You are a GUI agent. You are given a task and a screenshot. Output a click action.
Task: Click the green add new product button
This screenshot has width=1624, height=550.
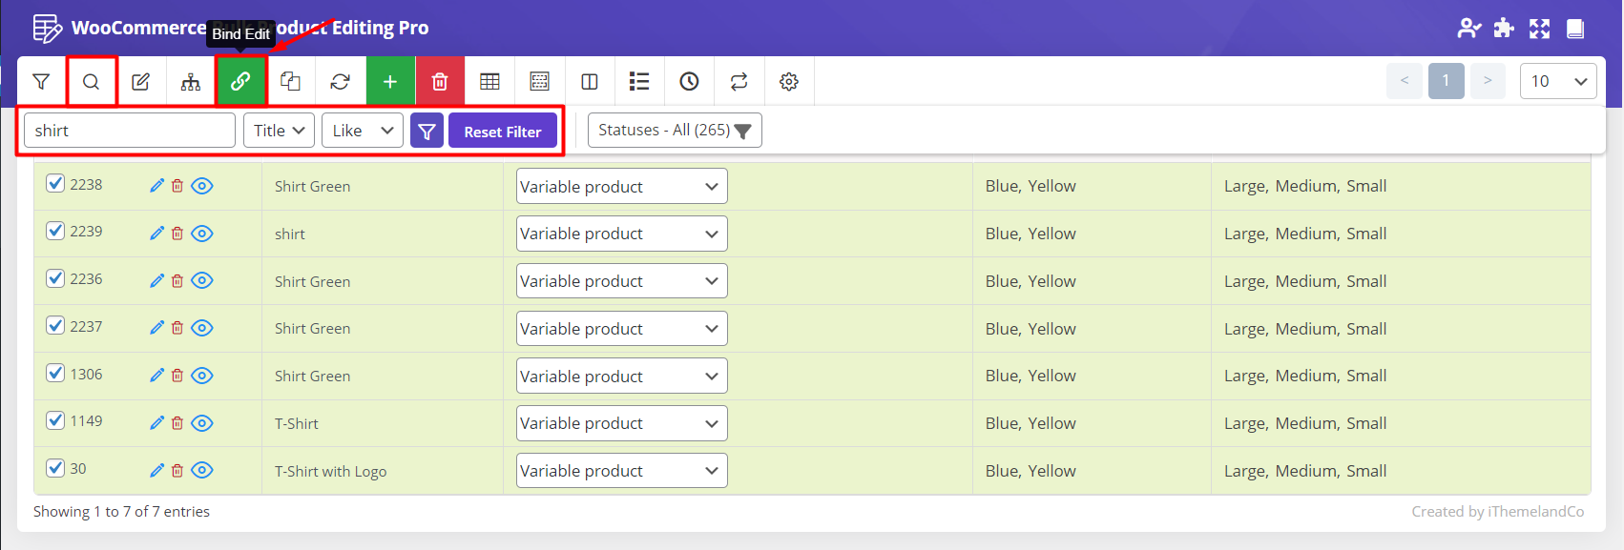(x=390, y=82)
